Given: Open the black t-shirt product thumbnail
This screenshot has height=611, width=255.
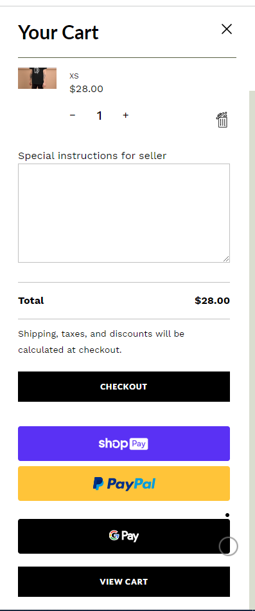Looking at the screenshot, I should point(37,78).
